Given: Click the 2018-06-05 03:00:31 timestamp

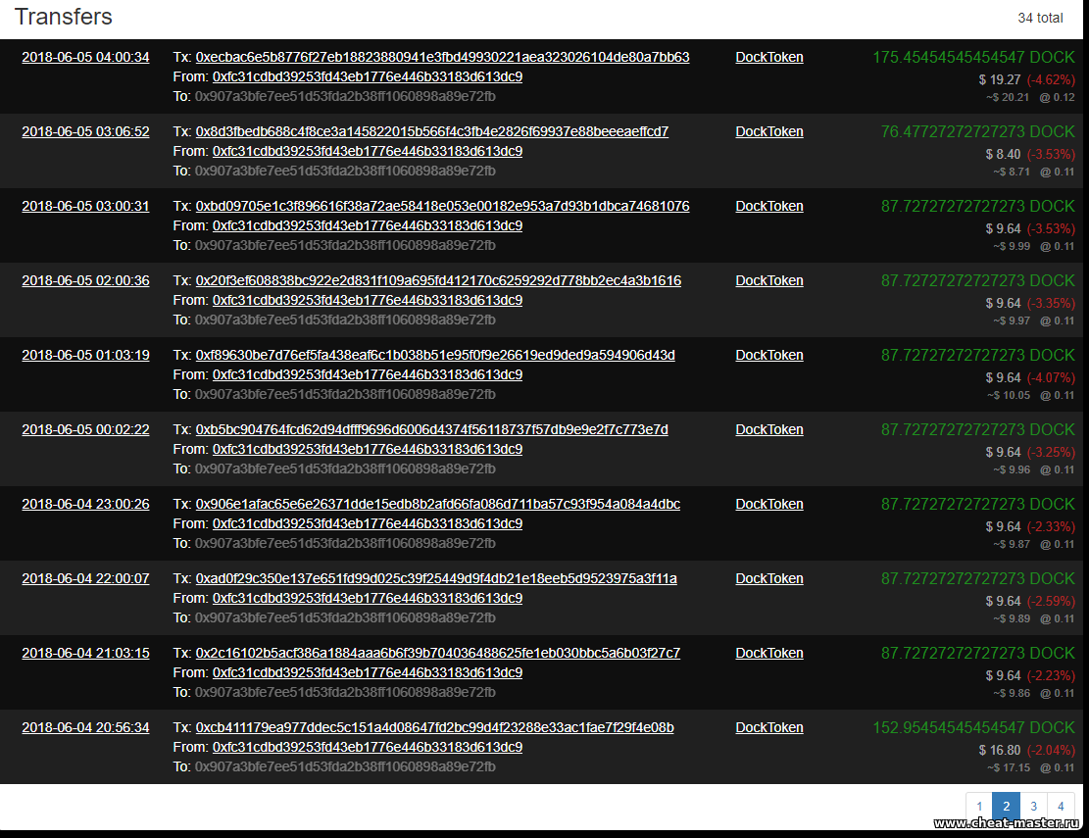Looking at the screenshot, I should pyautogui.click(x=85, y=206).
